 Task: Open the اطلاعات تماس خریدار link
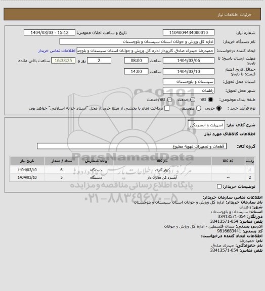(x=57, y=51)
